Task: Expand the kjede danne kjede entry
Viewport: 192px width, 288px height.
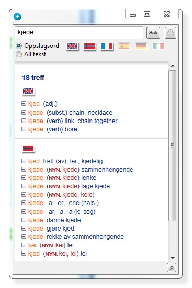Action: 24,220
